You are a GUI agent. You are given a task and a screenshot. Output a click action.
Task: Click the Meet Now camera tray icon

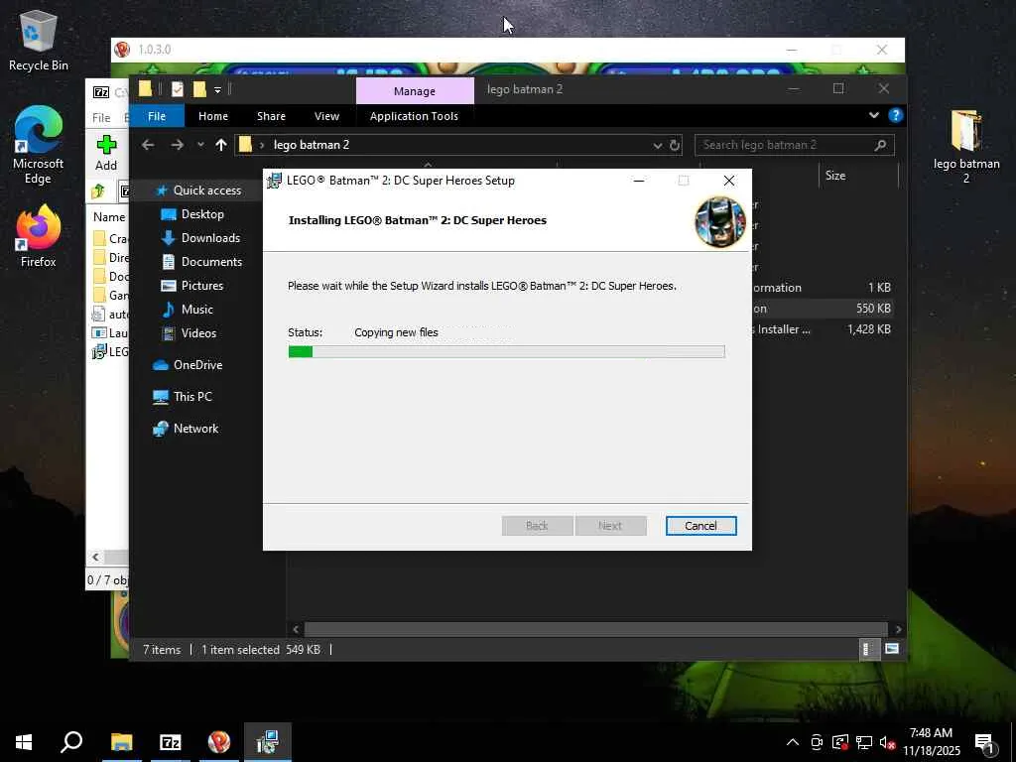[x=817, y=742]
